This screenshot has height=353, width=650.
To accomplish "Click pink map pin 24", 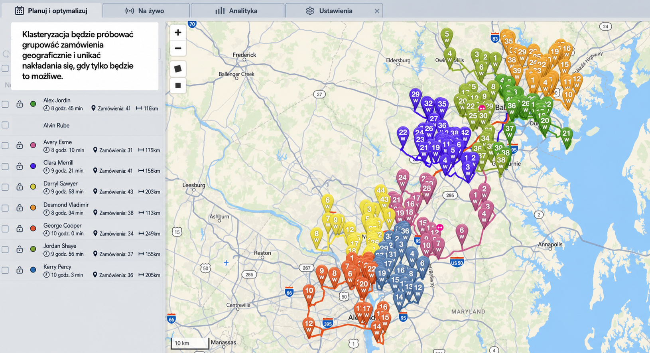I will coord(402,180).
